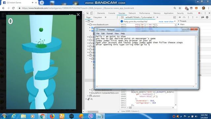Open the Notepad View menu
211x119 pixels.
[x=117, y=33]
